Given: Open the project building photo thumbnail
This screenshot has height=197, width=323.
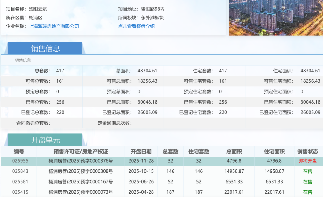Looking at the screenshot, I should point(276,17).
